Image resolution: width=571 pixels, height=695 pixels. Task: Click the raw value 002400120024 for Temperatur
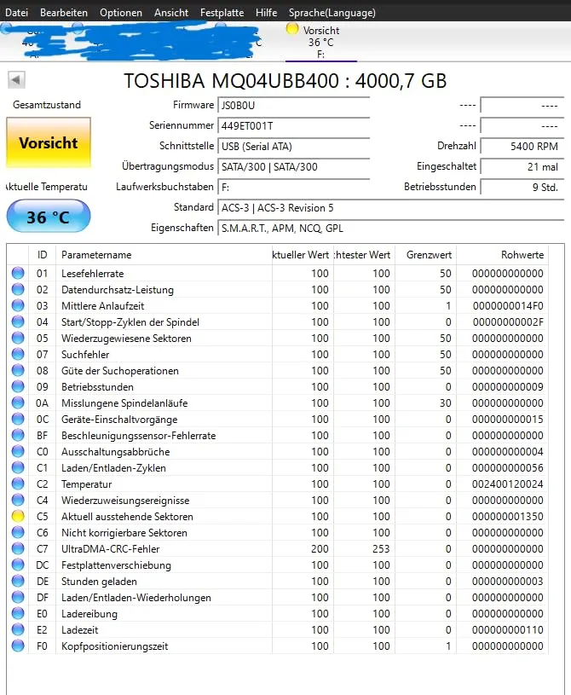coord(508,484)
